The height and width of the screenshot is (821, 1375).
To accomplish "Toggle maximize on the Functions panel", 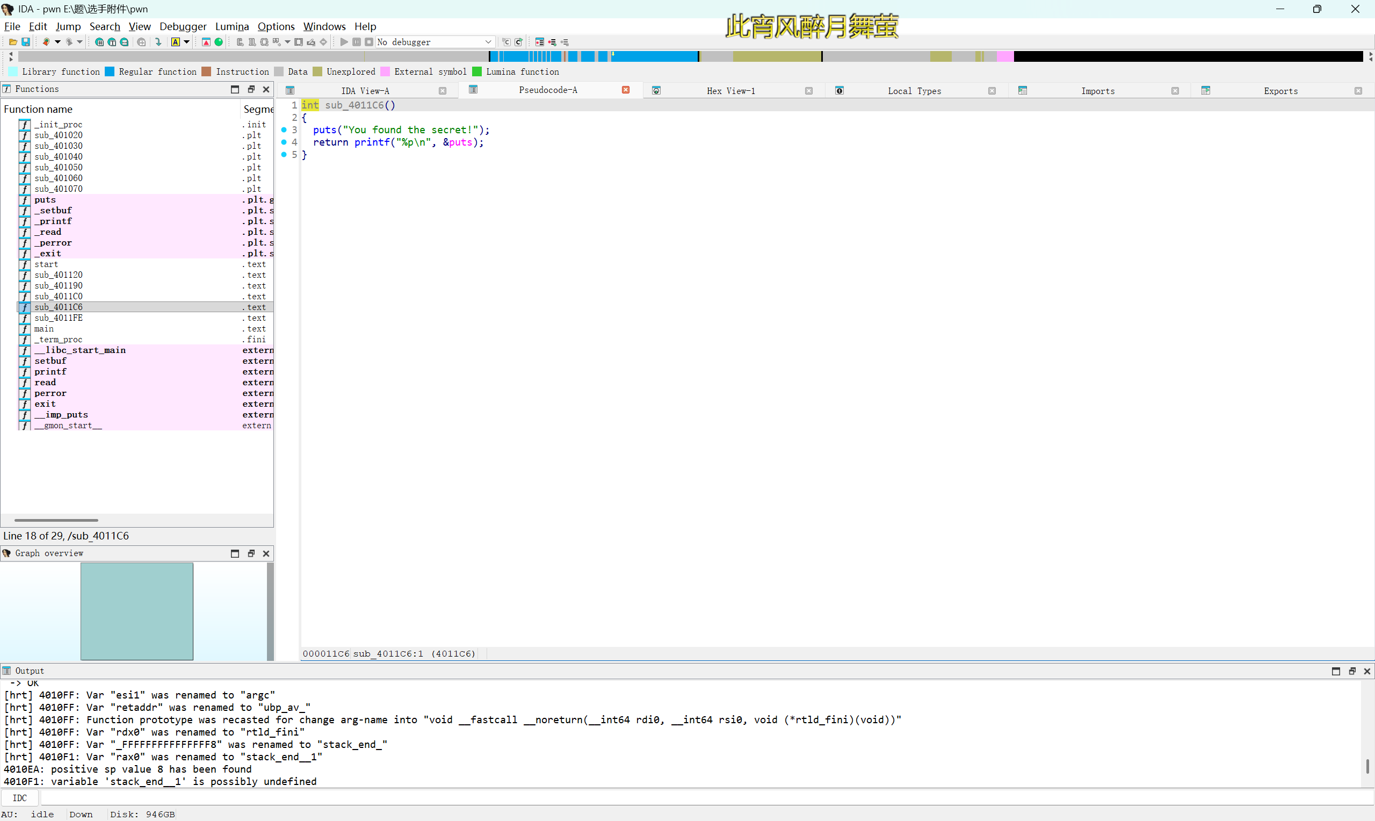I will coord(235,89).
